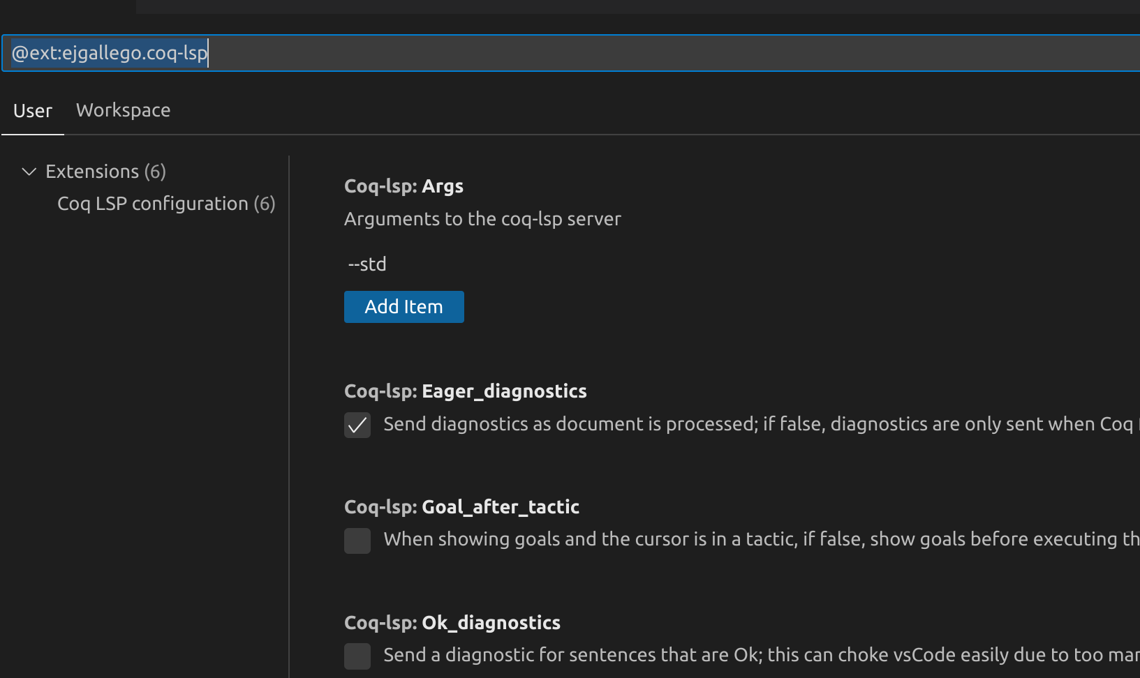Image resolution: width=1140 pixels, height=678 pixels.
Task: Select Extensions (6) in settings tree
Action: pyautogui.click(x=106, y=172)
